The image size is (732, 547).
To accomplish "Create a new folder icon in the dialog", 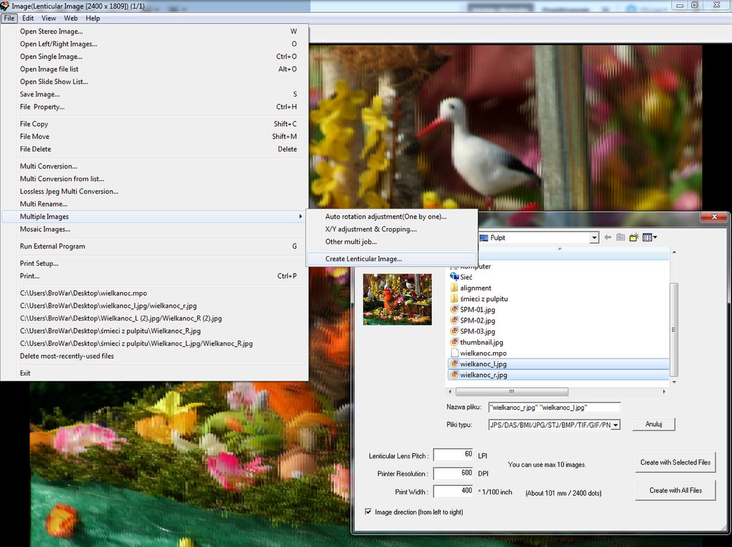I will [634, 237].
